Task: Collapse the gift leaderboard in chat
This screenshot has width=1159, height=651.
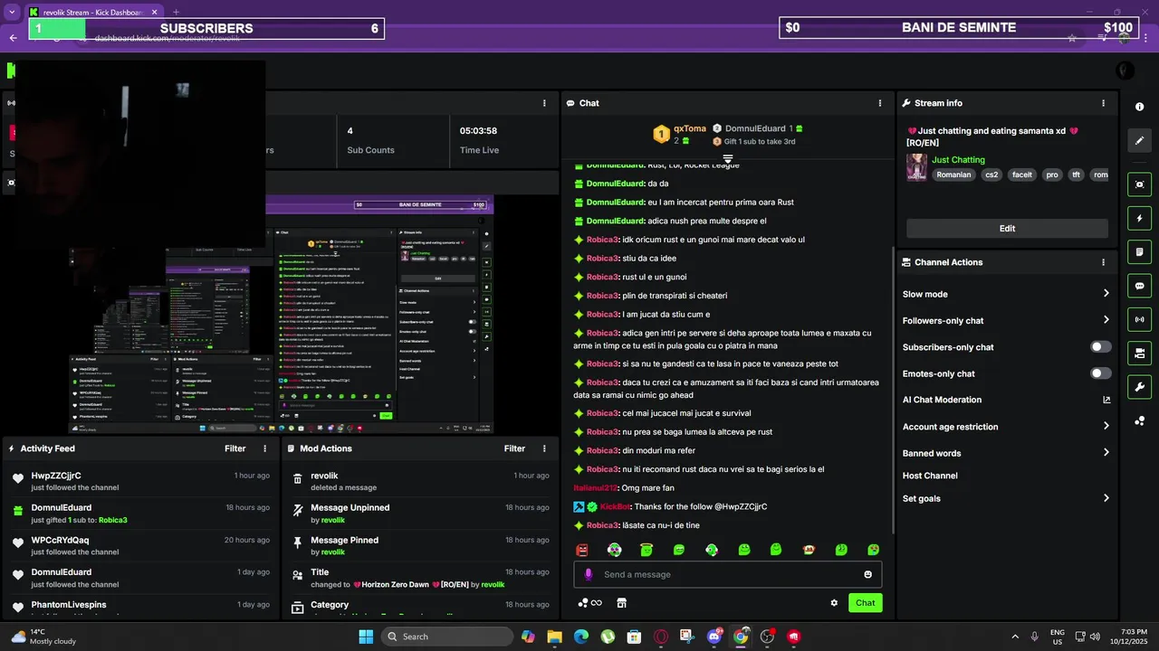Action: tap(727, 158)
